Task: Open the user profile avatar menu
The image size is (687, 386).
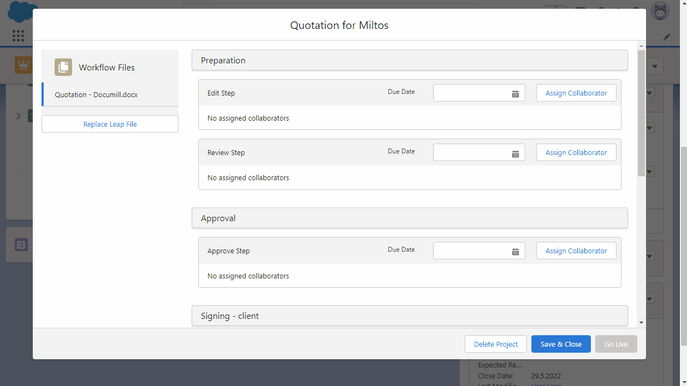Action: pos(660,10)
